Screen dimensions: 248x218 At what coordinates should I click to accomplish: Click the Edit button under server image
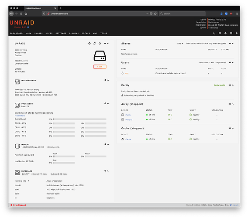100,67
